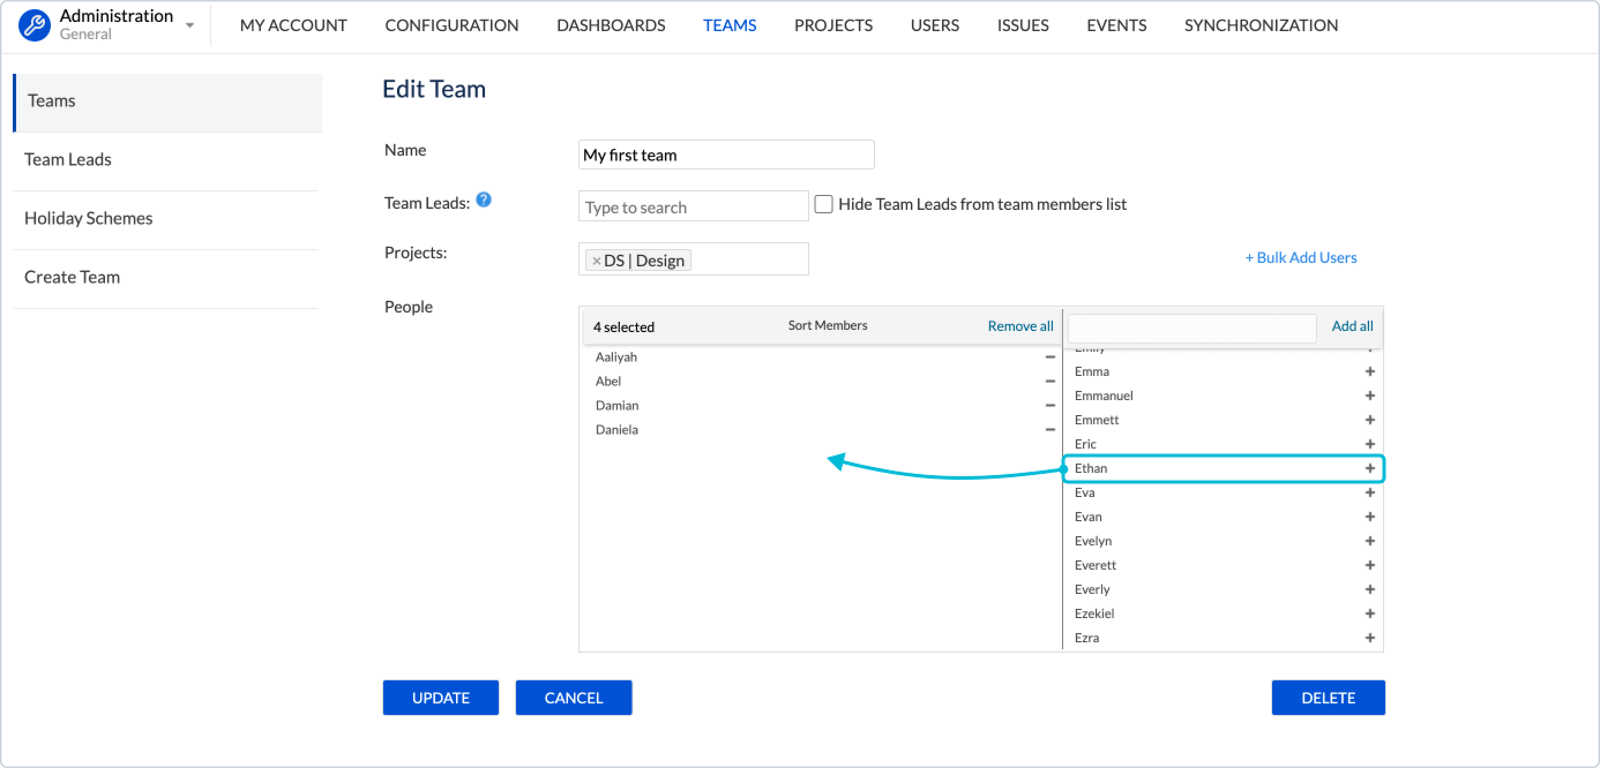Go to the PROJECTS tab
This screenshot has width=1600, height=768.
pyautogui.click(x=833, y=25)
